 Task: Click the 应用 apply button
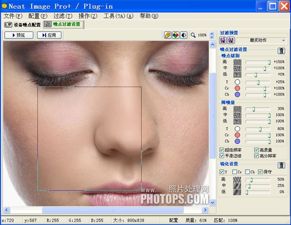(x=49, y=35)
